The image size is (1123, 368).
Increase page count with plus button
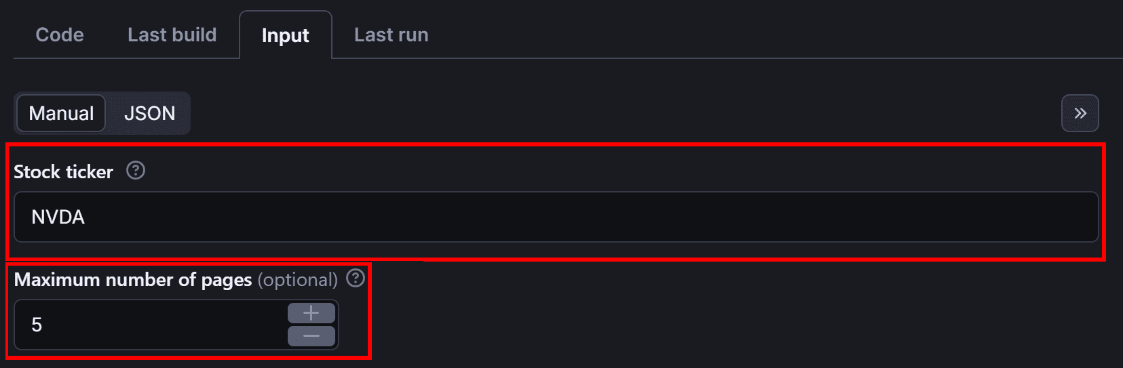311,313
